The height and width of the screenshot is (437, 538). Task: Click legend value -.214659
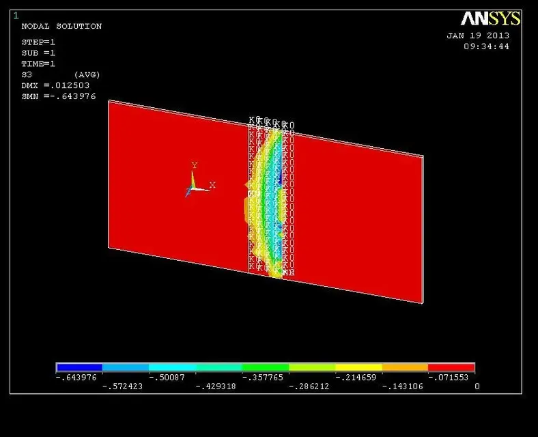(356, 378)
